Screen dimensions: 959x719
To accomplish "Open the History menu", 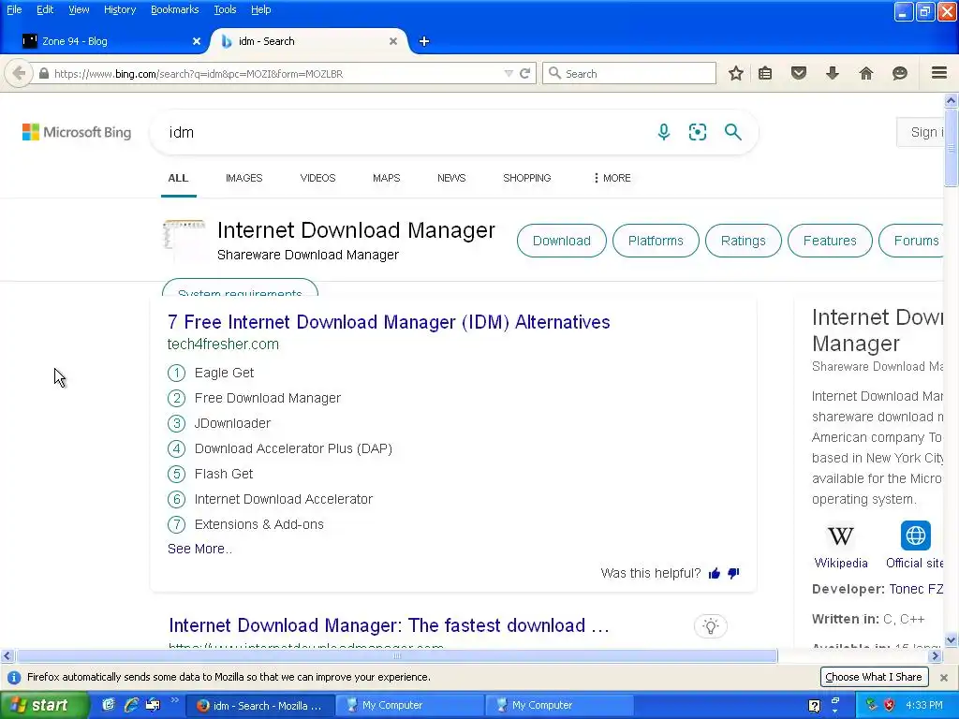I will [119, 9].
